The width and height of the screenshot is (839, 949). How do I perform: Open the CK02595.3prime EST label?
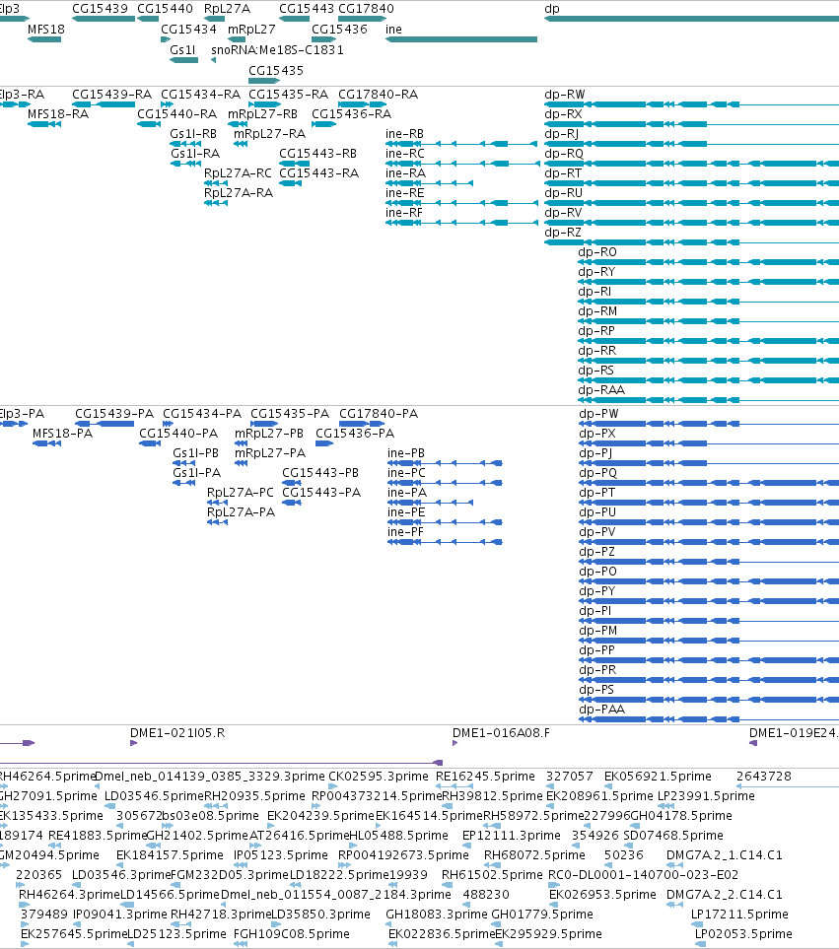(379, 776)
